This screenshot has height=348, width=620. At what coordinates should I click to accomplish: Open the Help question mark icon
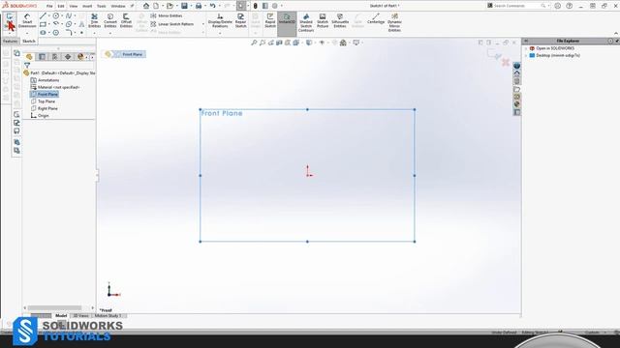[570, 6]
